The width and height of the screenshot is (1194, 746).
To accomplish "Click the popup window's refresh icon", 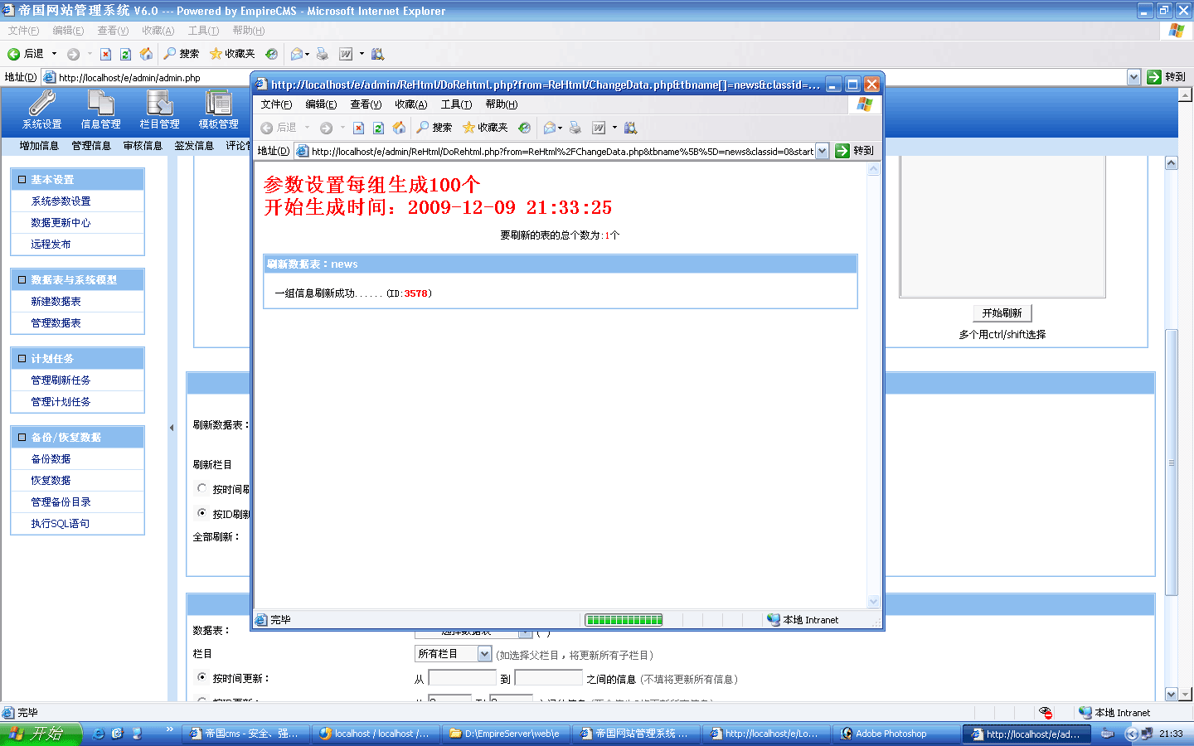I will point(378,128).
